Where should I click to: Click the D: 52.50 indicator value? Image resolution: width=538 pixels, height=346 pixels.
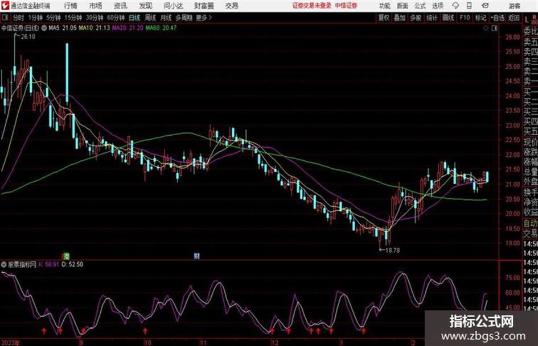[x=72, y=264]
